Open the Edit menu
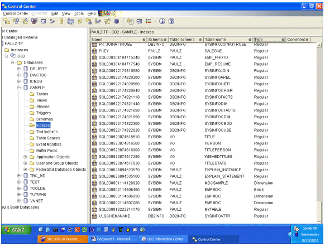 [55, 13]
